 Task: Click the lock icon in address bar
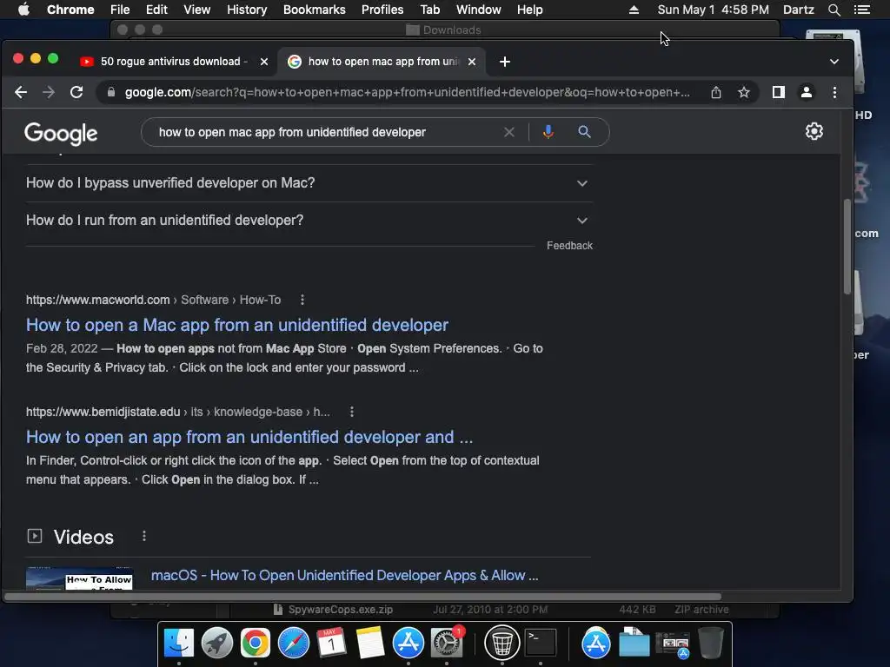[x=111, y=92]
